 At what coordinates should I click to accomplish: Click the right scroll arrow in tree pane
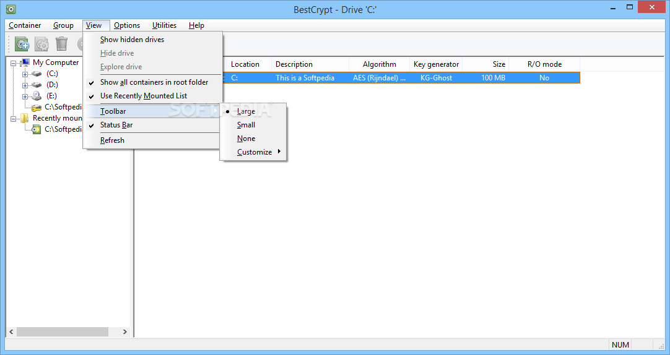coord(124,331)
